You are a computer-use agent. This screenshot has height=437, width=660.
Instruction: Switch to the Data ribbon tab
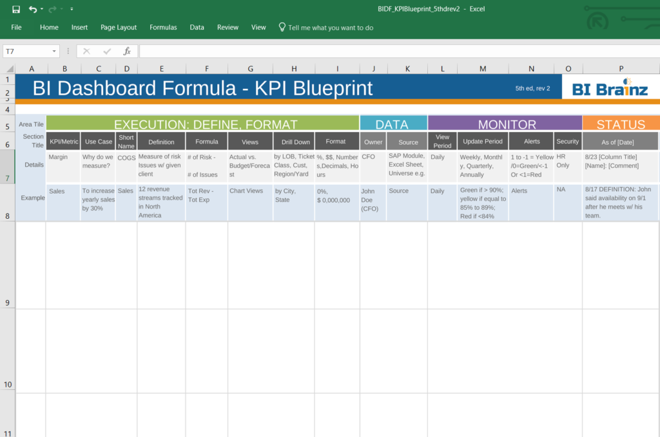(x=197, y=27)
